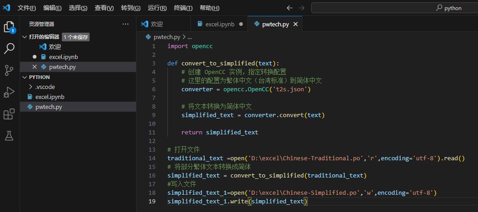Screen dimensions: 478x212
Task: Click the navigate back arrow
Action: click(290, 8)
